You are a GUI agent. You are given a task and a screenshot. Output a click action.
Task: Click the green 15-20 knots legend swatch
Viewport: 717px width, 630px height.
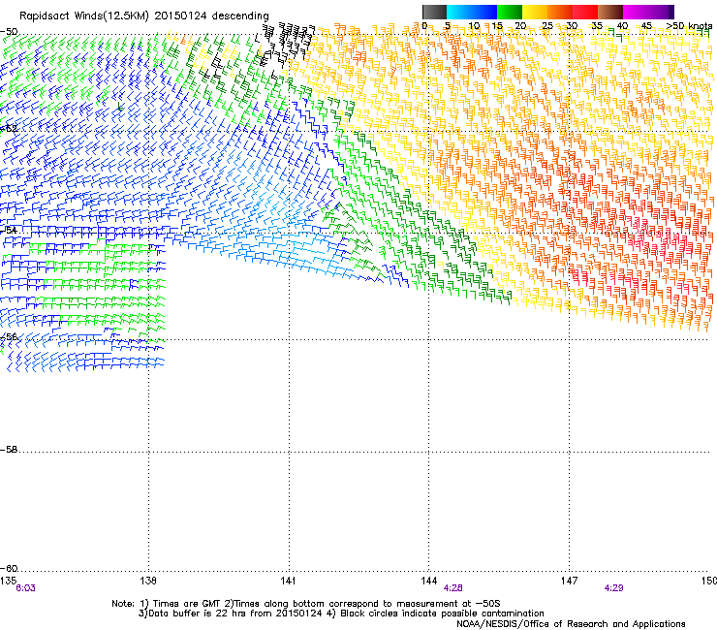click(510, 12)
